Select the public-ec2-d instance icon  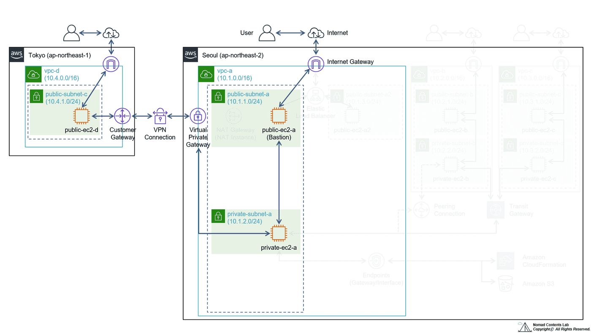click(x=81, y=116)
